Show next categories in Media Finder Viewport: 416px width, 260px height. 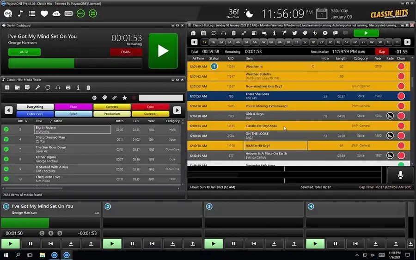[177, 110]
